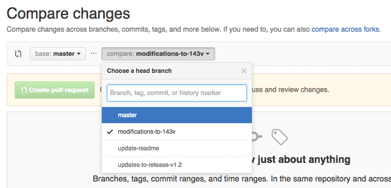Close the Choose a head branch popup
The width and height of the screenshot is (391, 188).
tap(244, 71)
